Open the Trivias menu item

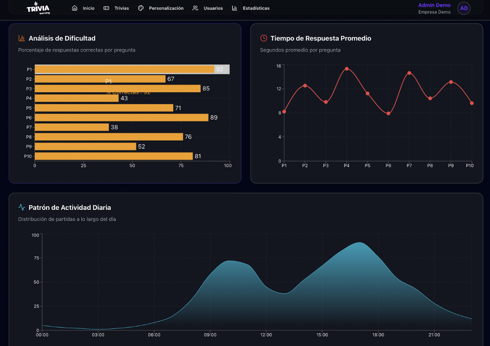122,8
